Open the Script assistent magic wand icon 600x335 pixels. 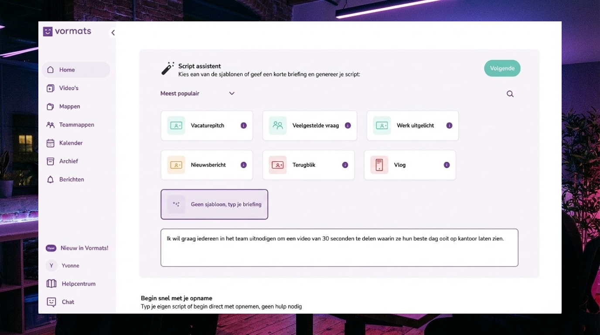pos(167,68)
